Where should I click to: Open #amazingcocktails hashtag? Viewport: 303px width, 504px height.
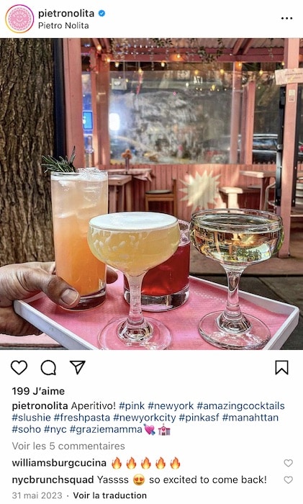tap(240, 405)
